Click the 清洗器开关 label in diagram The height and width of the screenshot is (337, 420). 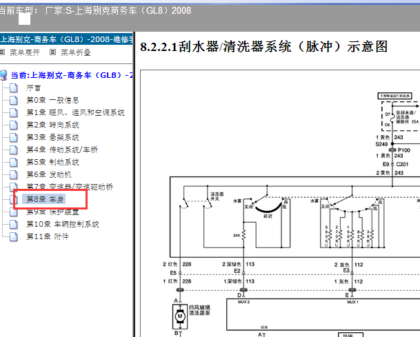coord(217,196)
